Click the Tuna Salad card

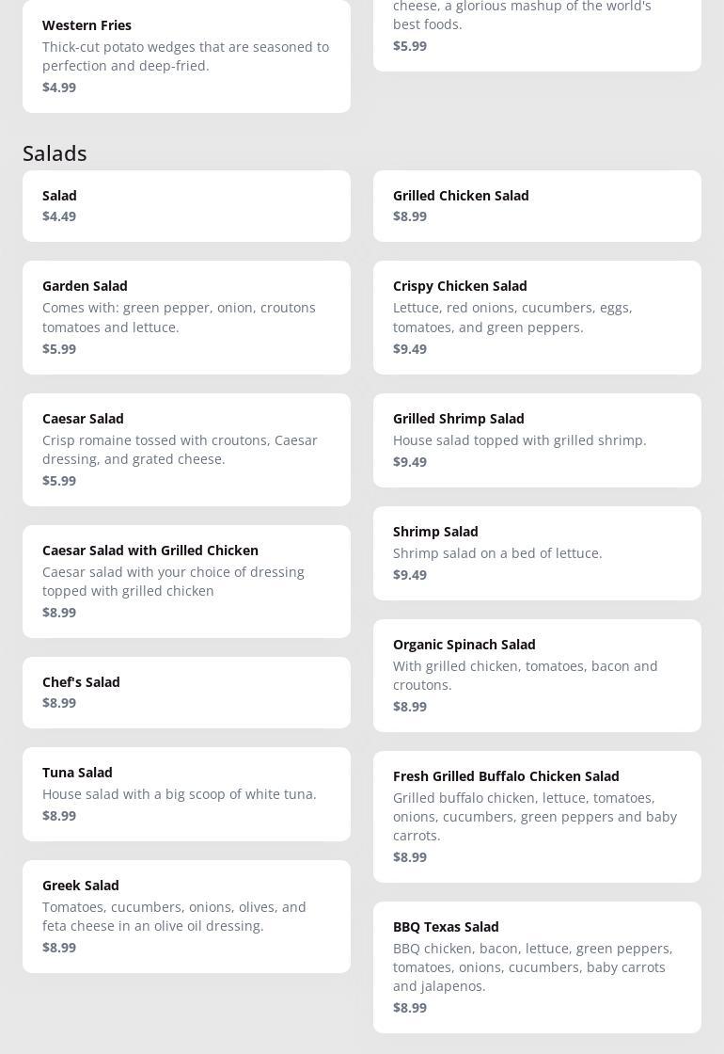(x=186, y=793)
